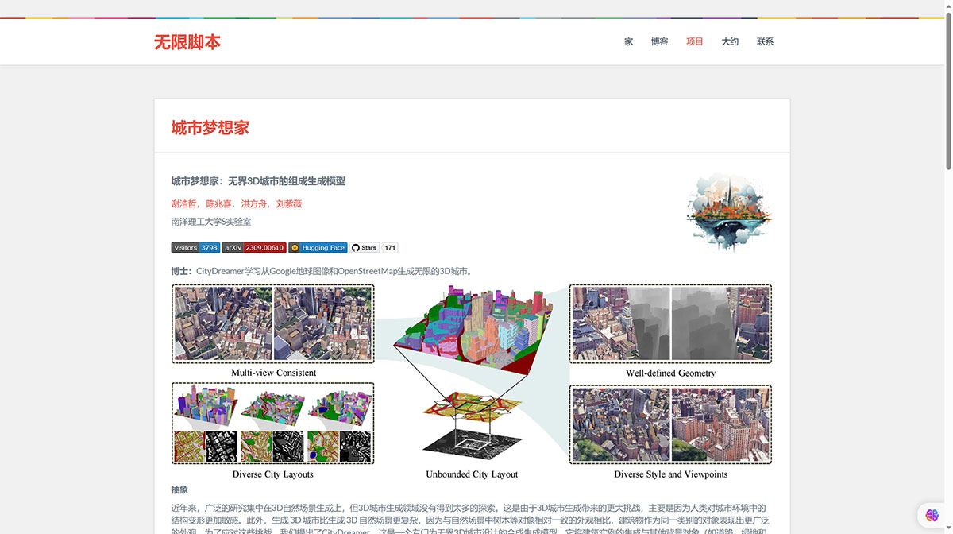Viewport: 953px width, 534px height.
Task: Open author link 谢浩哲
Action: click(x=183, y=203)
